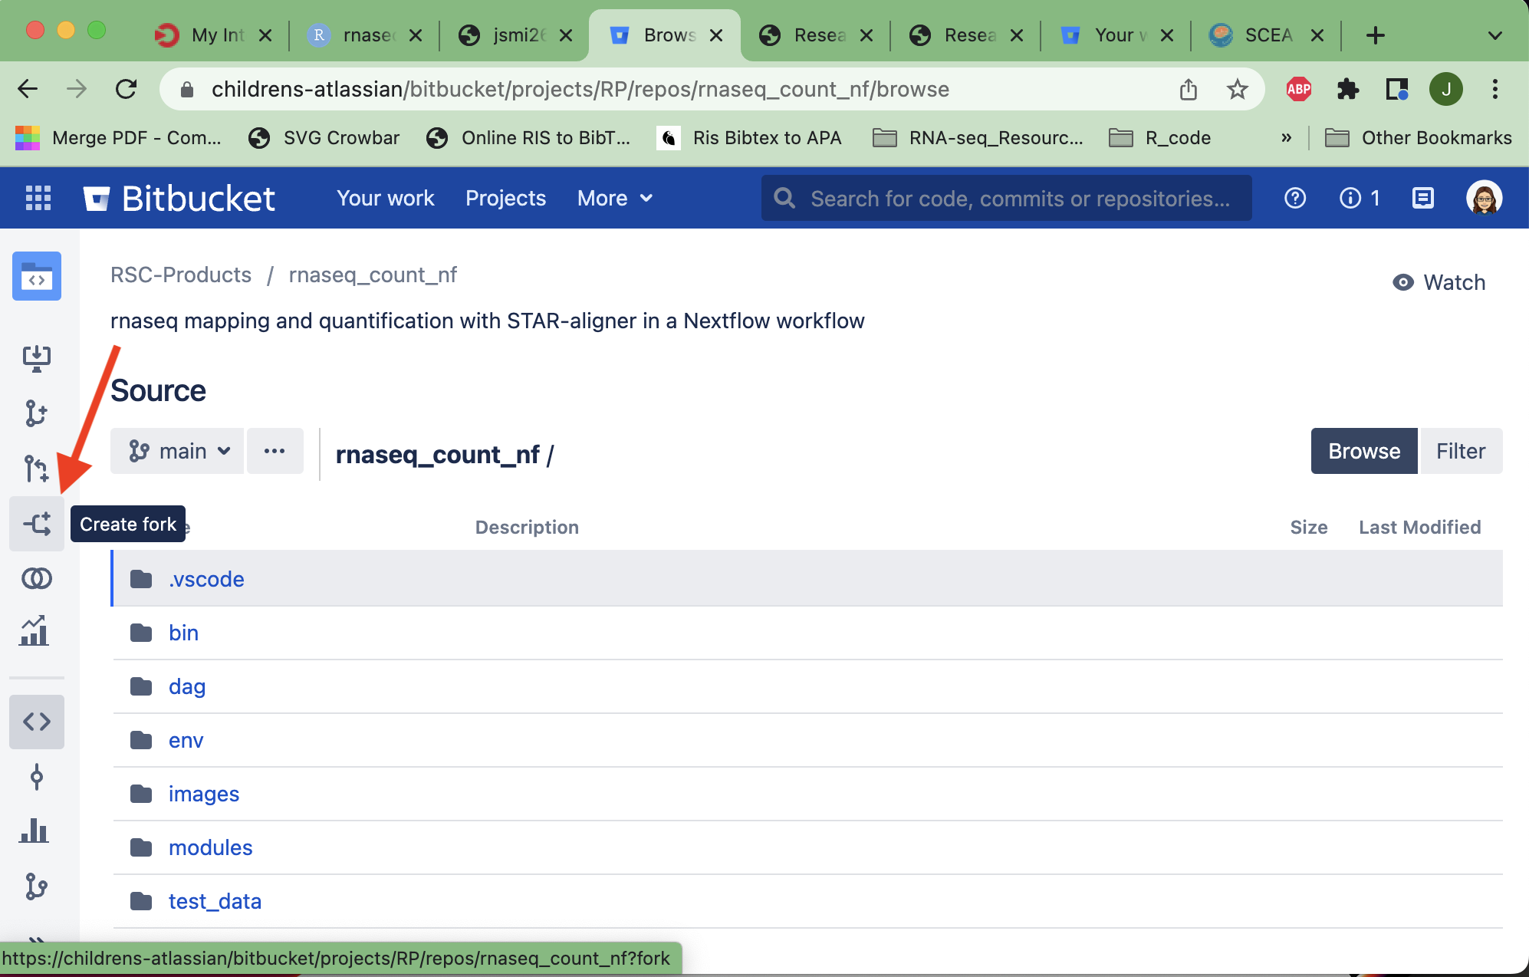Open Projects in Bitbucket header
The height and width of the screenshot is (977, 1529).
click(505, 198)
